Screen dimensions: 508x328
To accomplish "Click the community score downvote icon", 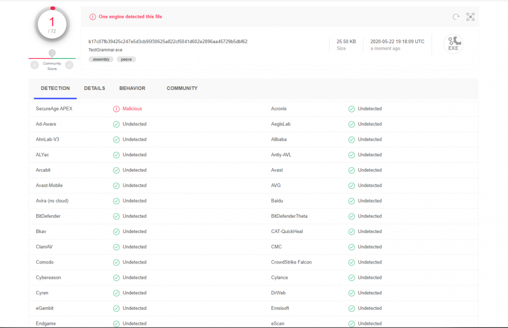I will pos(35,65).
